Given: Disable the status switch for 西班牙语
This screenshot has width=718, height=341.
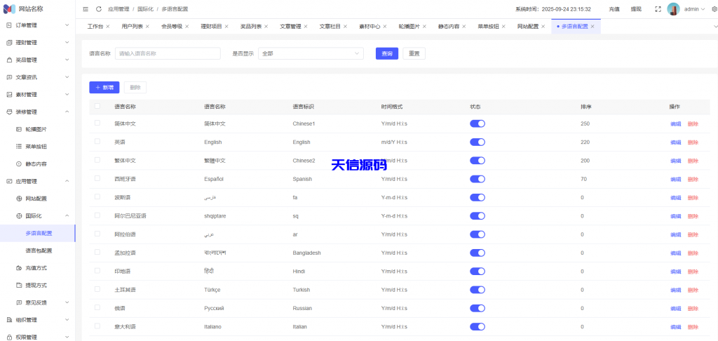Looking at the screenshot, I should [477, 179].
